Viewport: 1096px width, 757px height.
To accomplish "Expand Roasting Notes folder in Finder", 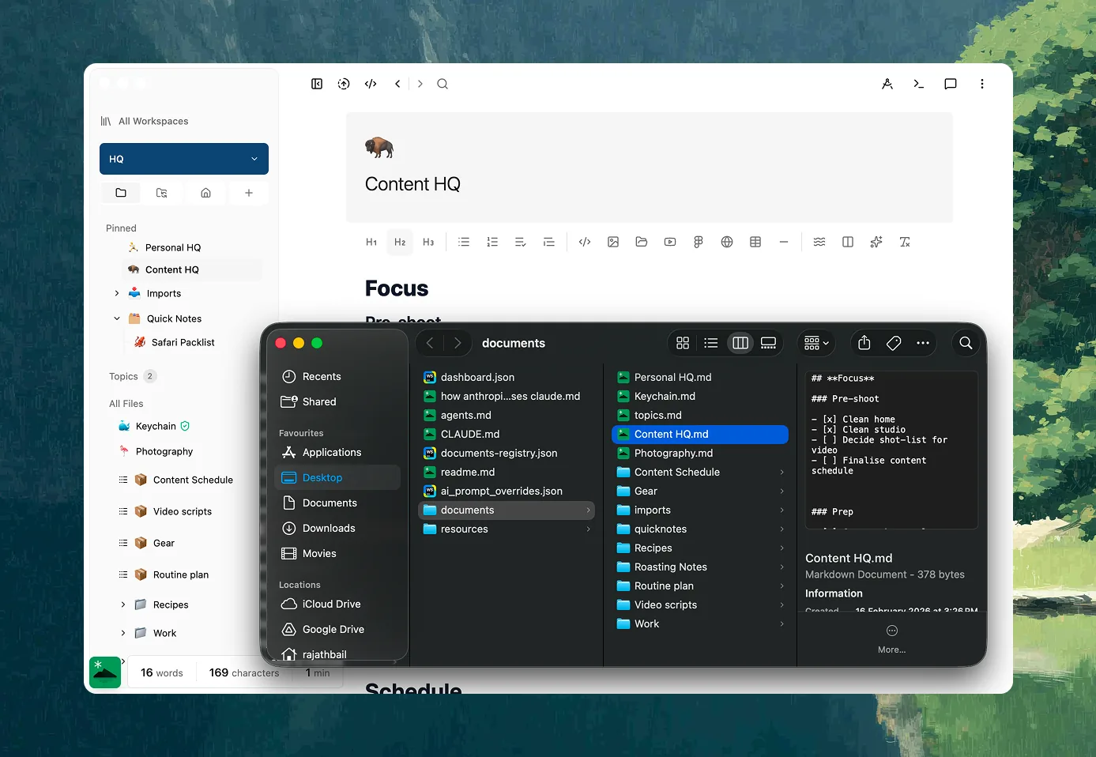I will point(782,567).
